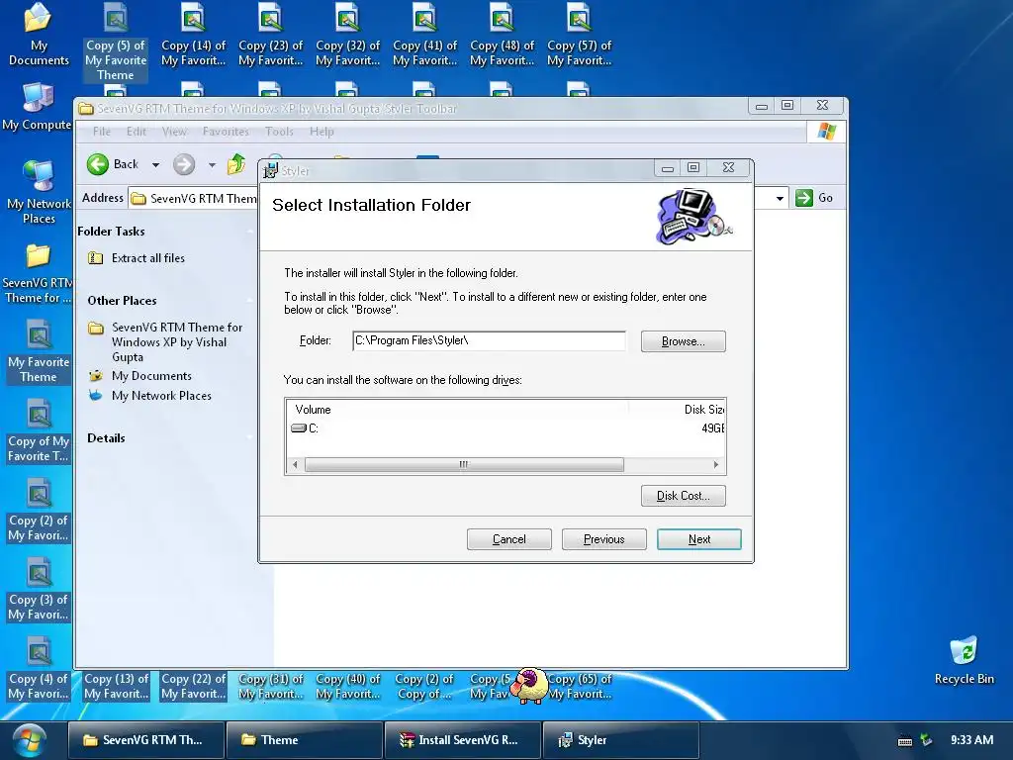Open the Browse folder dialog
Screen dimensions: 1013x760
[683, 341]
